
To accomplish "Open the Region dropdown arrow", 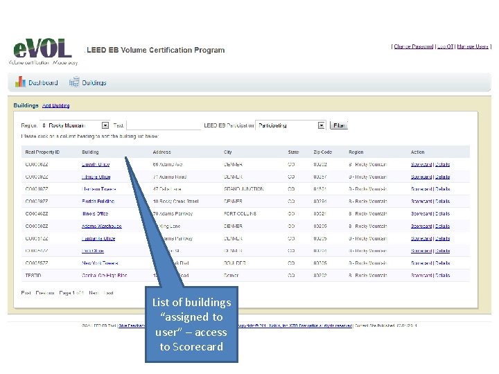I will pos(105,125).
